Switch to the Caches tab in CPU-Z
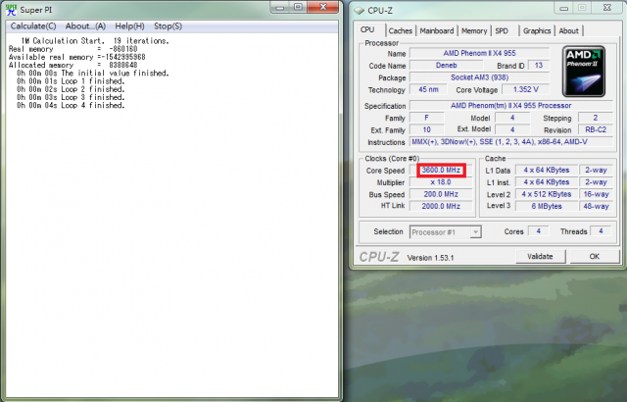627x402 pixels. pos(401,30)
